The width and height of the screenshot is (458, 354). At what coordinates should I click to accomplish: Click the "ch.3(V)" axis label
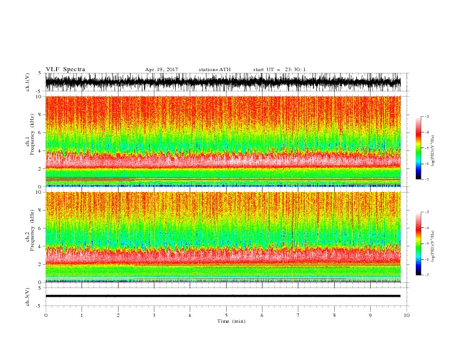pyautogui.click(x=28, y=297)
